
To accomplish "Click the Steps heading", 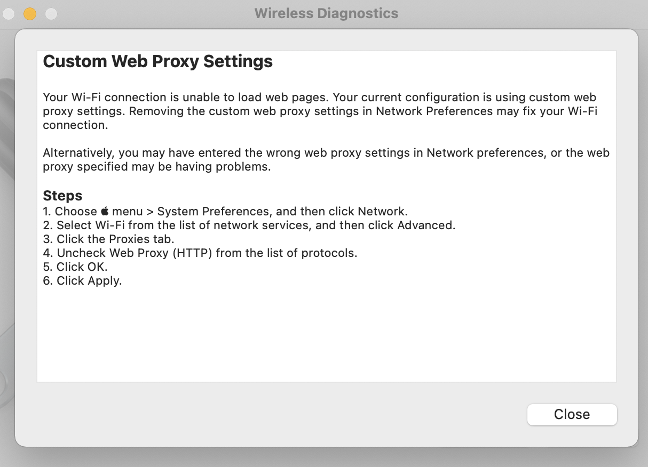I will 62,196.
